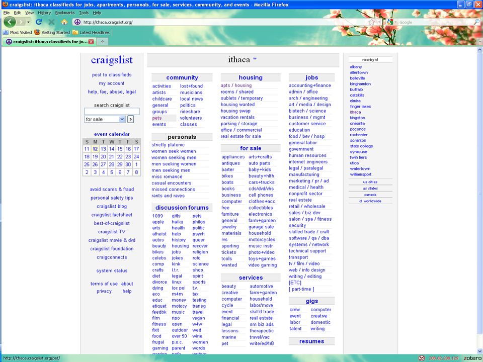The image size is (483, 362).
Task: Click the browser Back arrow button
Action: tap(10, 22)
